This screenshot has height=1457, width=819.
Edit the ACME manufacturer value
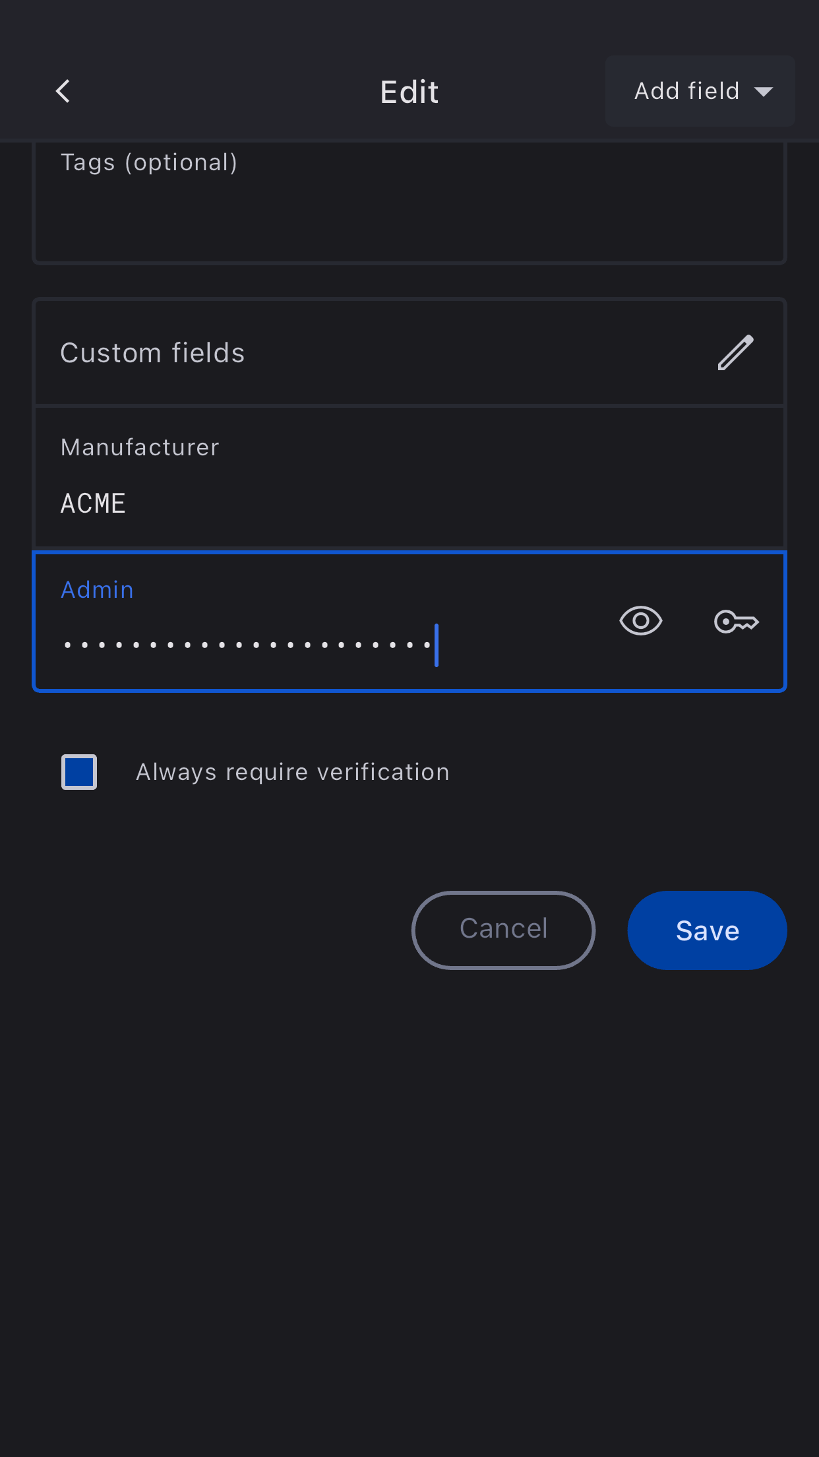pos(93,503)
